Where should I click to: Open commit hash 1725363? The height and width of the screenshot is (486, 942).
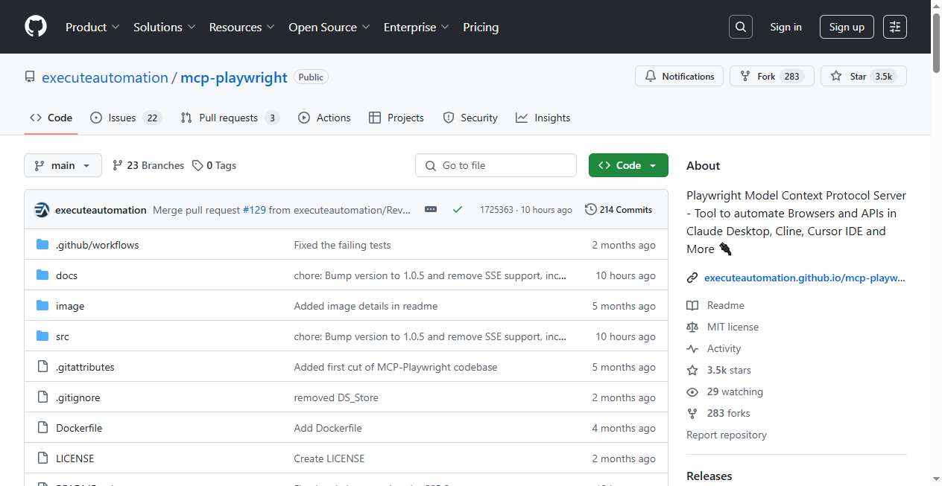pyautogui.click(x=496, y=210)
